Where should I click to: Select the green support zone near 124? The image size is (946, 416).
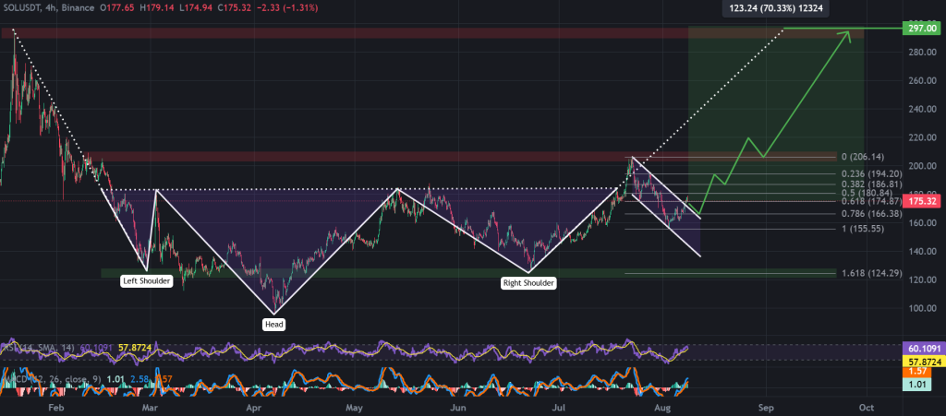[468, 273]
